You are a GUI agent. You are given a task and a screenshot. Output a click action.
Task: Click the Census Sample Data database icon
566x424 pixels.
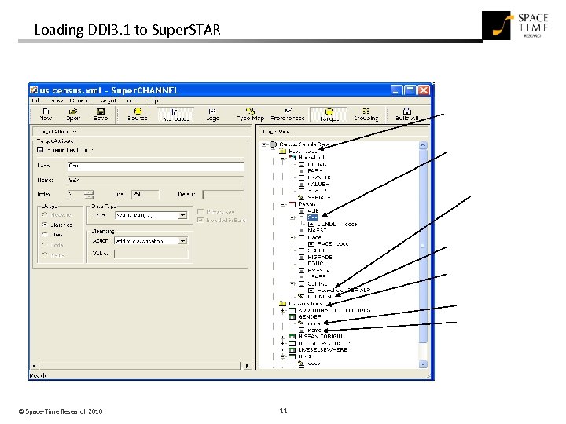coord(274,144)
